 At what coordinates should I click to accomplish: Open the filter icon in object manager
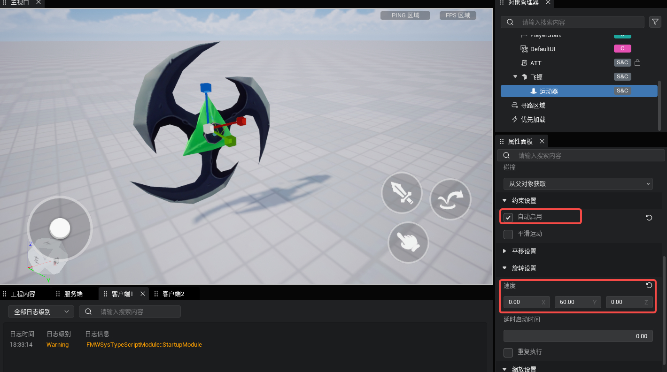point(655,22)
